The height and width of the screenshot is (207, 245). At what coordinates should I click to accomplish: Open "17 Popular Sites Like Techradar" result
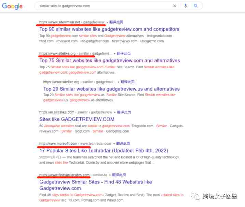(x=104, y=151)
